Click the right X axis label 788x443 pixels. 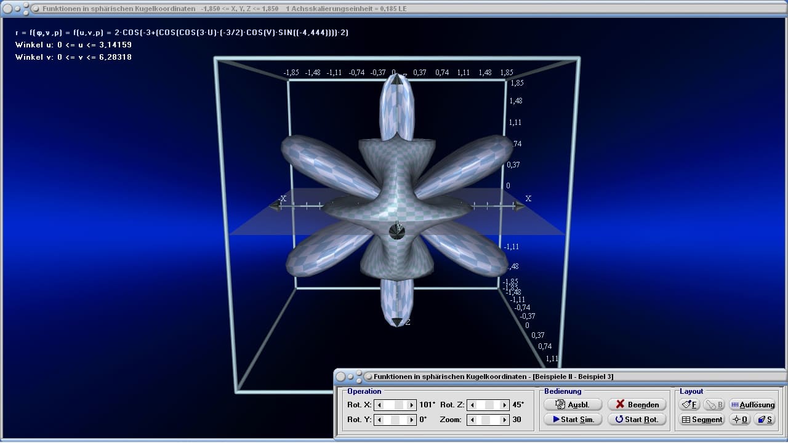[x=528, y=199]
